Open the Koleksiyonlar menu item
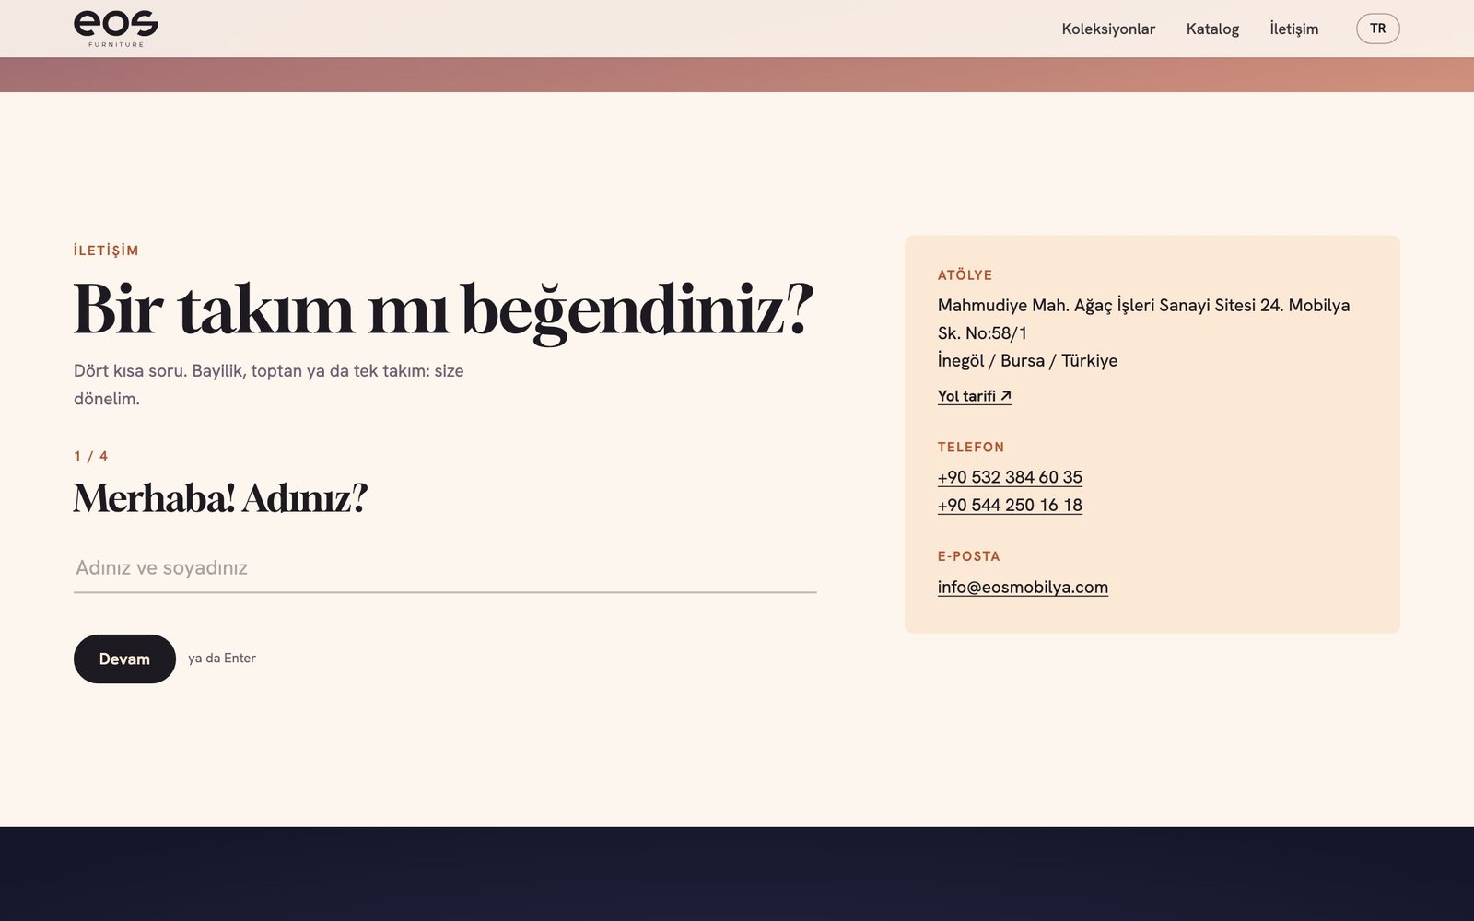Image resolution: width=1474 pixels, height=921 pixels. tap(1108, 29)
